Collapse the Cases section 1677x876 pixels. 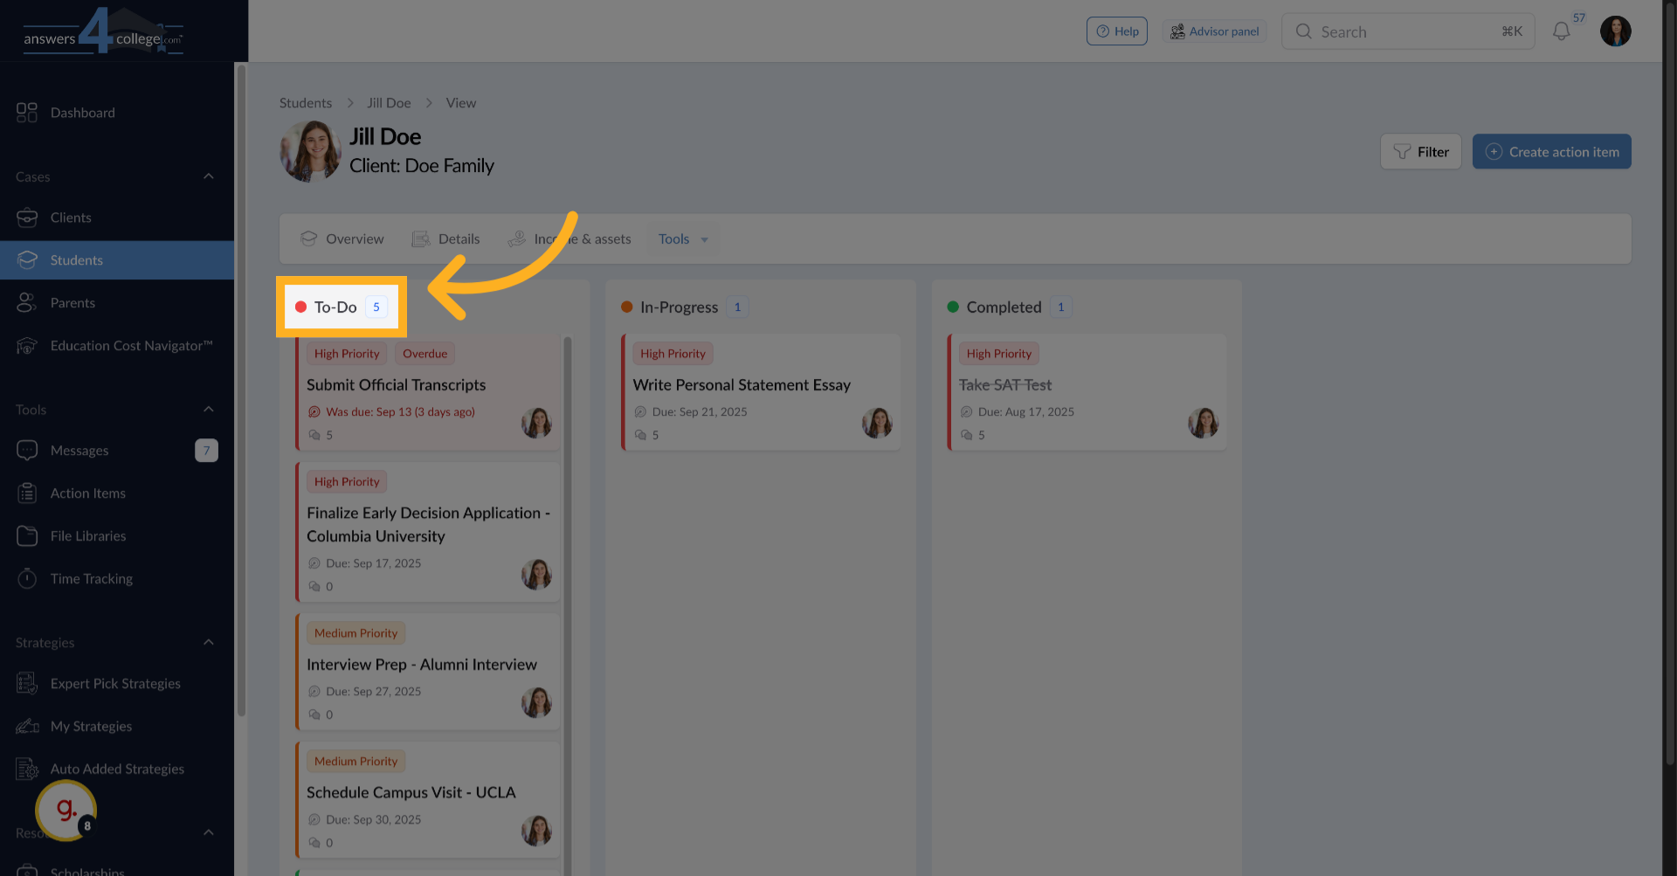pyautogui.click(x=209, y=176)
